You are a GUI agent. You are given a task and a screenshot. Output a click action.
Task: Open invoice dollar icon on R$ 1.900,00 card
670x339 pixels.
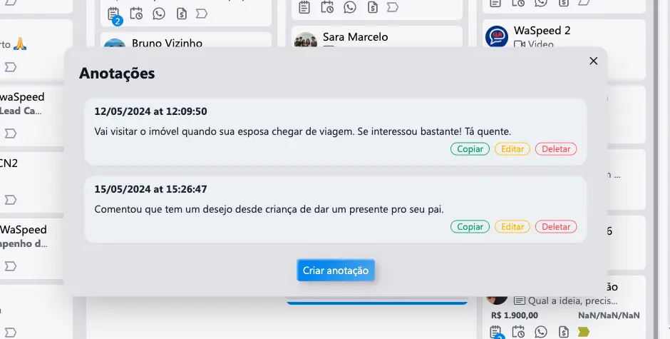[x=564, y=332]
